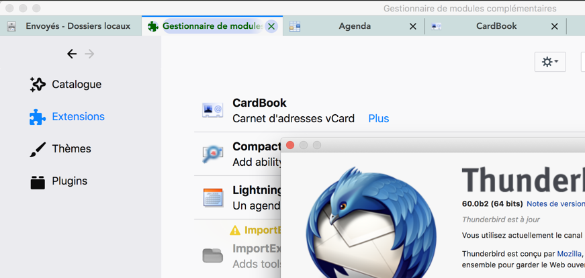Click the Thunderbird logo in About dialog
This screenshot has height=278, width=585.
[371, 224]
